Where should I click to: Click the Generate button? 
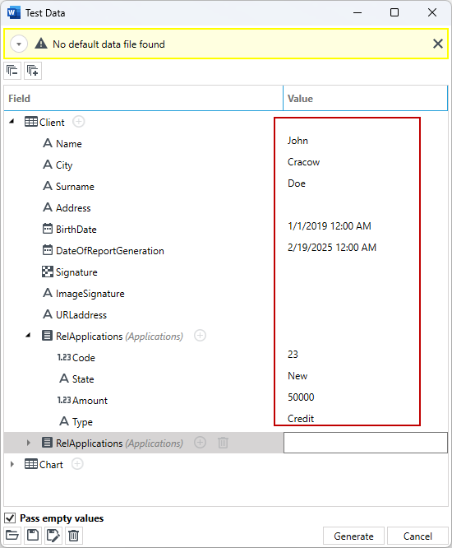353,536
